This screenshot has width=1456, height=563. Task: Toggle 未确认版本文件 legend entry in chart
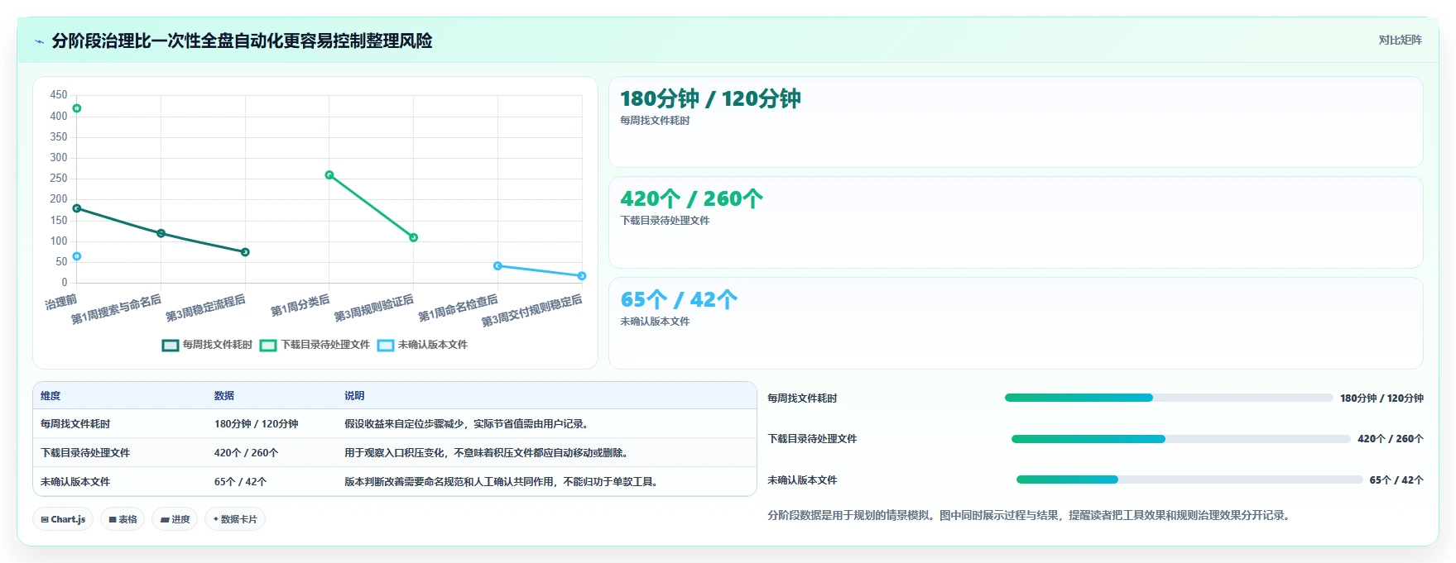pyautogui.click(x=422, y=345)
